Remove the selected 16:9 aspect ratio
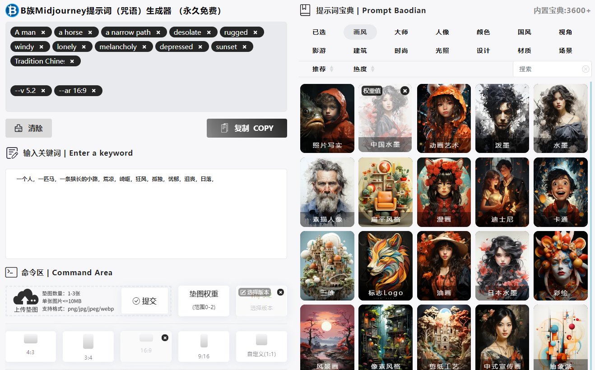The width and height of the screenshot is (595, 370). point(165,338)
